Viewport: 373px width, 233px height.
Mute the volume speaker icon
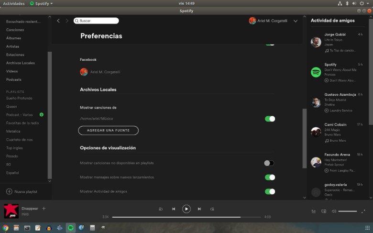(x=334, y=211)
